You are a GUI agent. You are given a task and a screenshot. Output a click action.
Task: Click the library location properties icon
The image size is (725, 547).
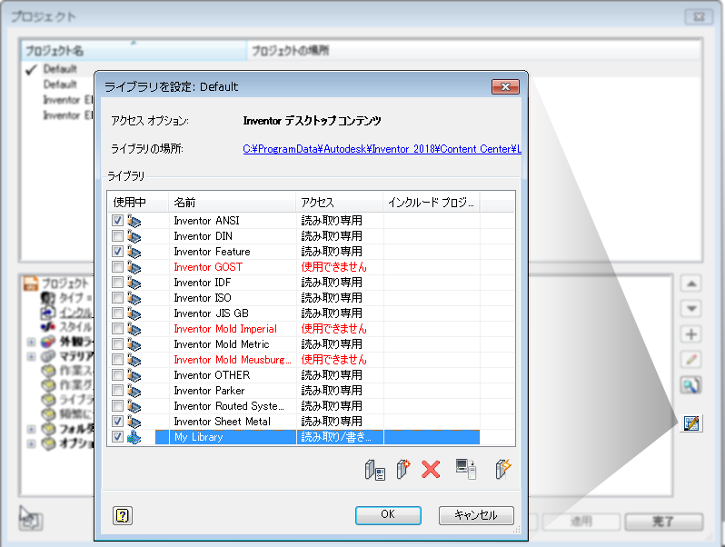(x=374, y=470)
